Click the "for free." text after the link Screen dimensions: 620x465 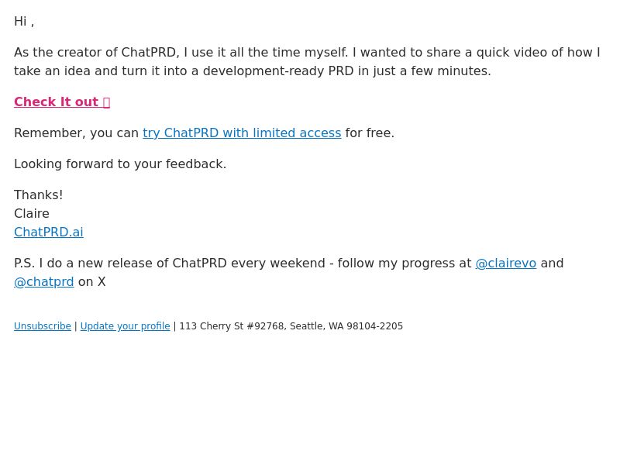coord(370,133)
